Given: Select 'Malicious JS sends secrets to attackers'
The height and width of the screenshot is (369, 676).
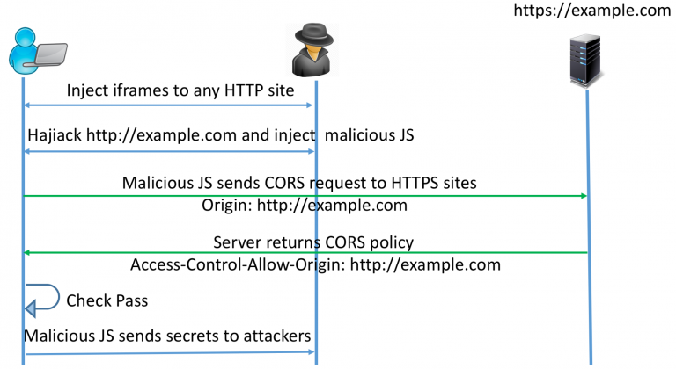Looking at the screenshot, I should 167,336.
